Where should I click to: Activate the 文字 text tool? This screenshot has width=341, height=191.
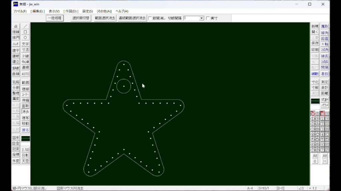pyautogui.click(x=25, y=44)
